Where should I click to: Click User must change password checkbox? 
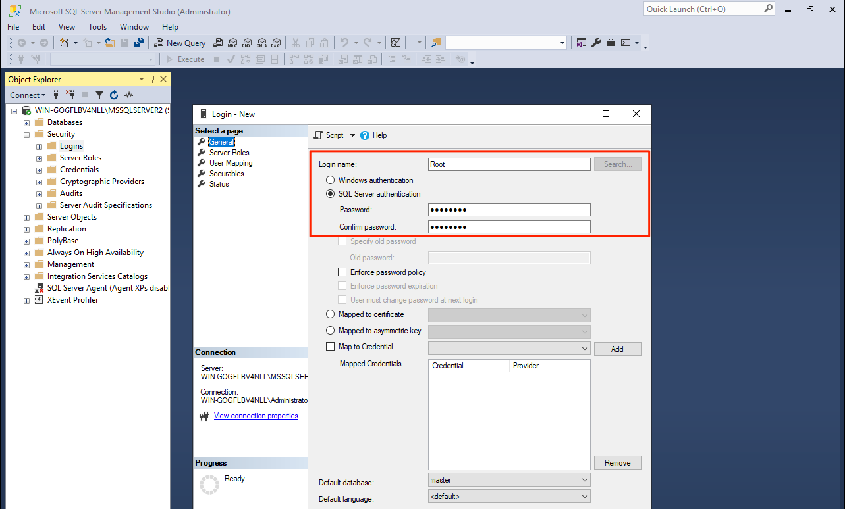pyautogui.click(x=342, y=300)
